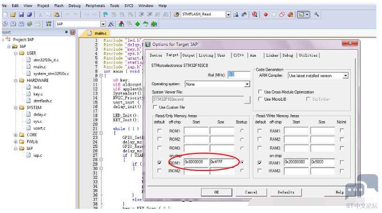Switch to the Debug tab
Image resolution: width=382 pixels, height=213 pixels.
pos(288,55)
